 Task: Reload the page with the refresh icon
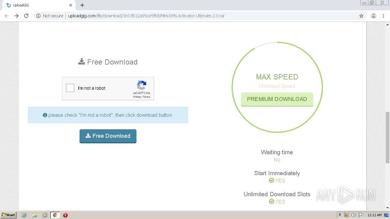click(26, 16)
